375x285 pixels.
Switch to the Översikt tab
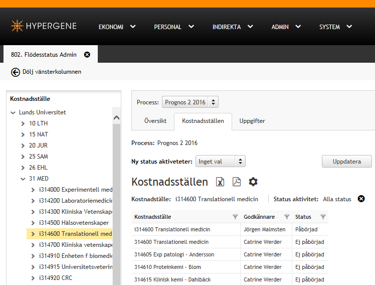tap(155, 121)
